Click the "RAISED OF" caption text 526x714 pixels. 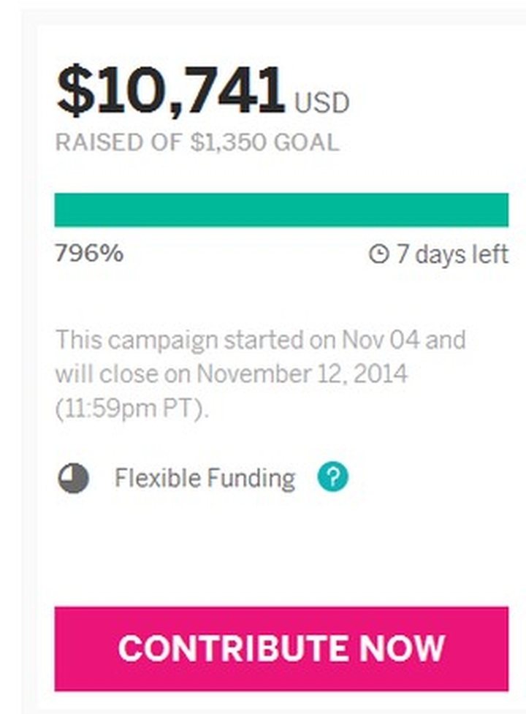119,143
